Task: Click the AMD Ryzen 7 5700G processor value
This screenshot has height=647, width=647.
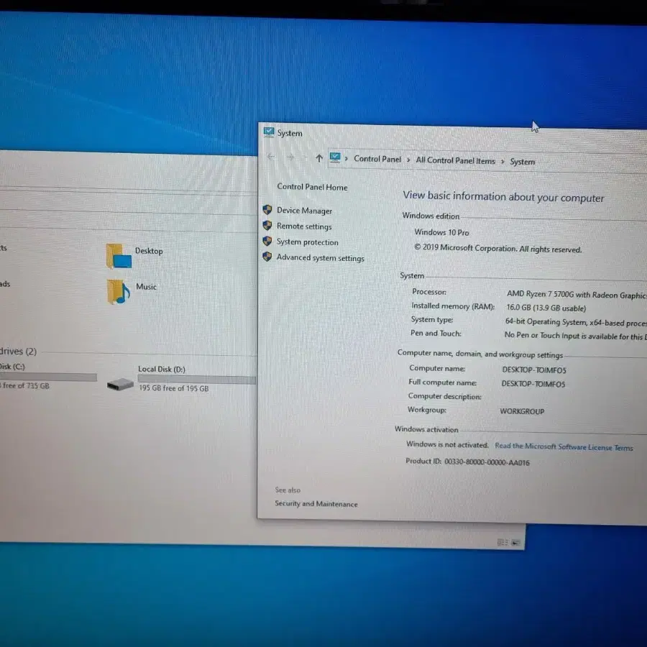Action: (x=576, y=295)
